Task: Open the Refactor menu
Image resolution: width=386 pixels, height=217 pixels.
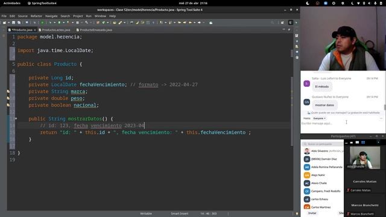Action: [36, 16]
